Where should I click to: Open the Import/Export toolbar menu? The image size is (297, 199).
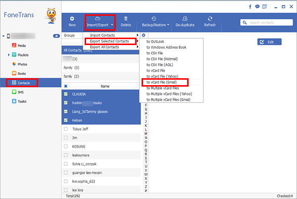pyautogui.click(x=100, y=22)
